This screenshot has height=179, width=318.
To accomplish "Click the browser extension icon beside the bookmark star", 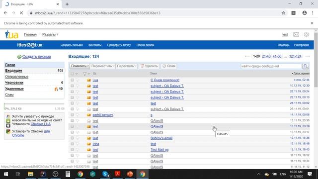I will (294, 13).
